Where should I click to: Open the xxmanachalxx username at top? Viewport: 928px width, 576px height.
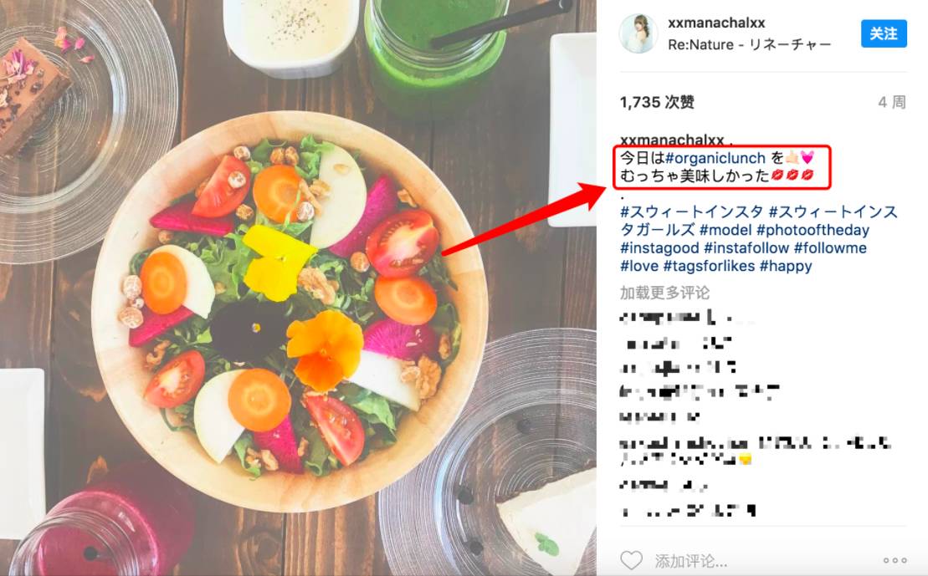click(716, 23)
